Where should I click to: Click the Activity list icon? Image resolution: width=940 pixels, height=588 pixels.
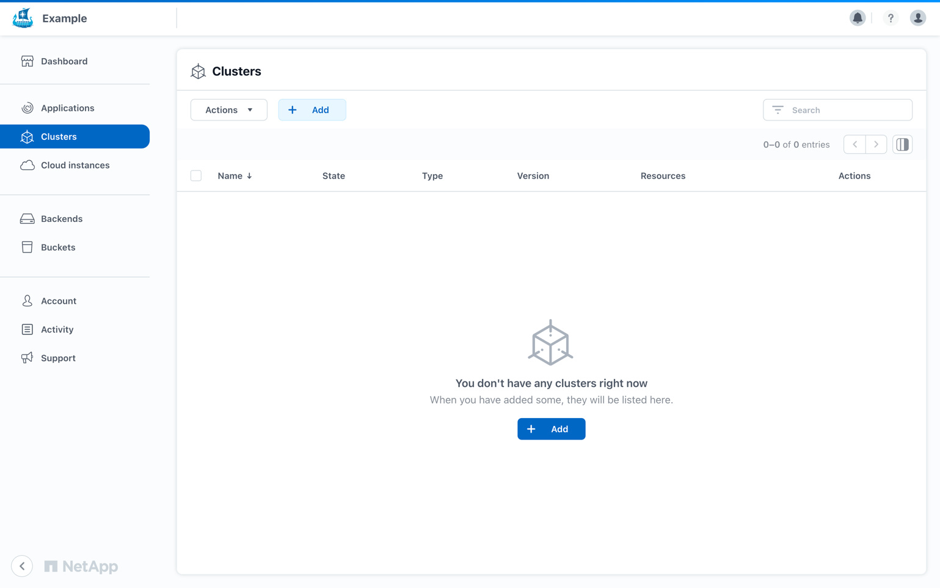27,329
